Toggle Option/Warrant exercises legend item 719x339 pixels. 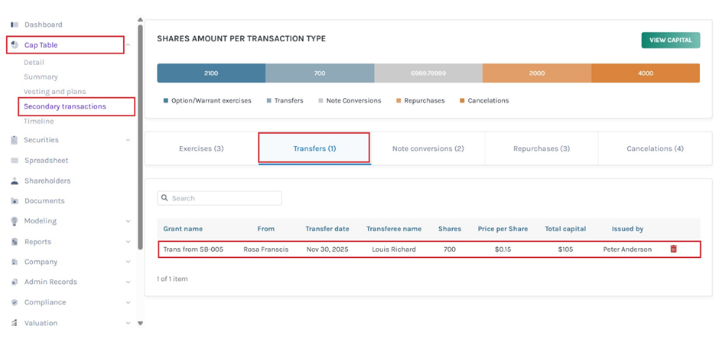(207, 100)
